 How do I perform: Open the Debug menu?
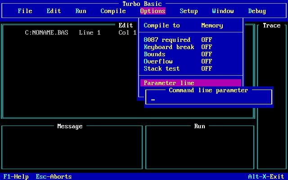(x=257, y=11)
